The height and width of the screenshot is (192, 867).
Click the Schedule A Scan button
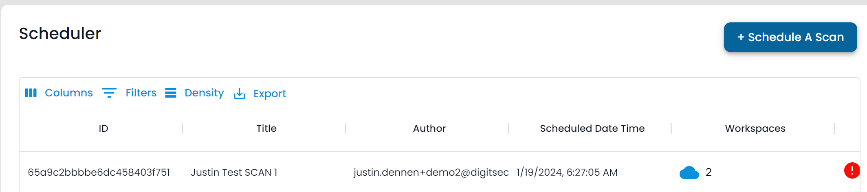790,37
